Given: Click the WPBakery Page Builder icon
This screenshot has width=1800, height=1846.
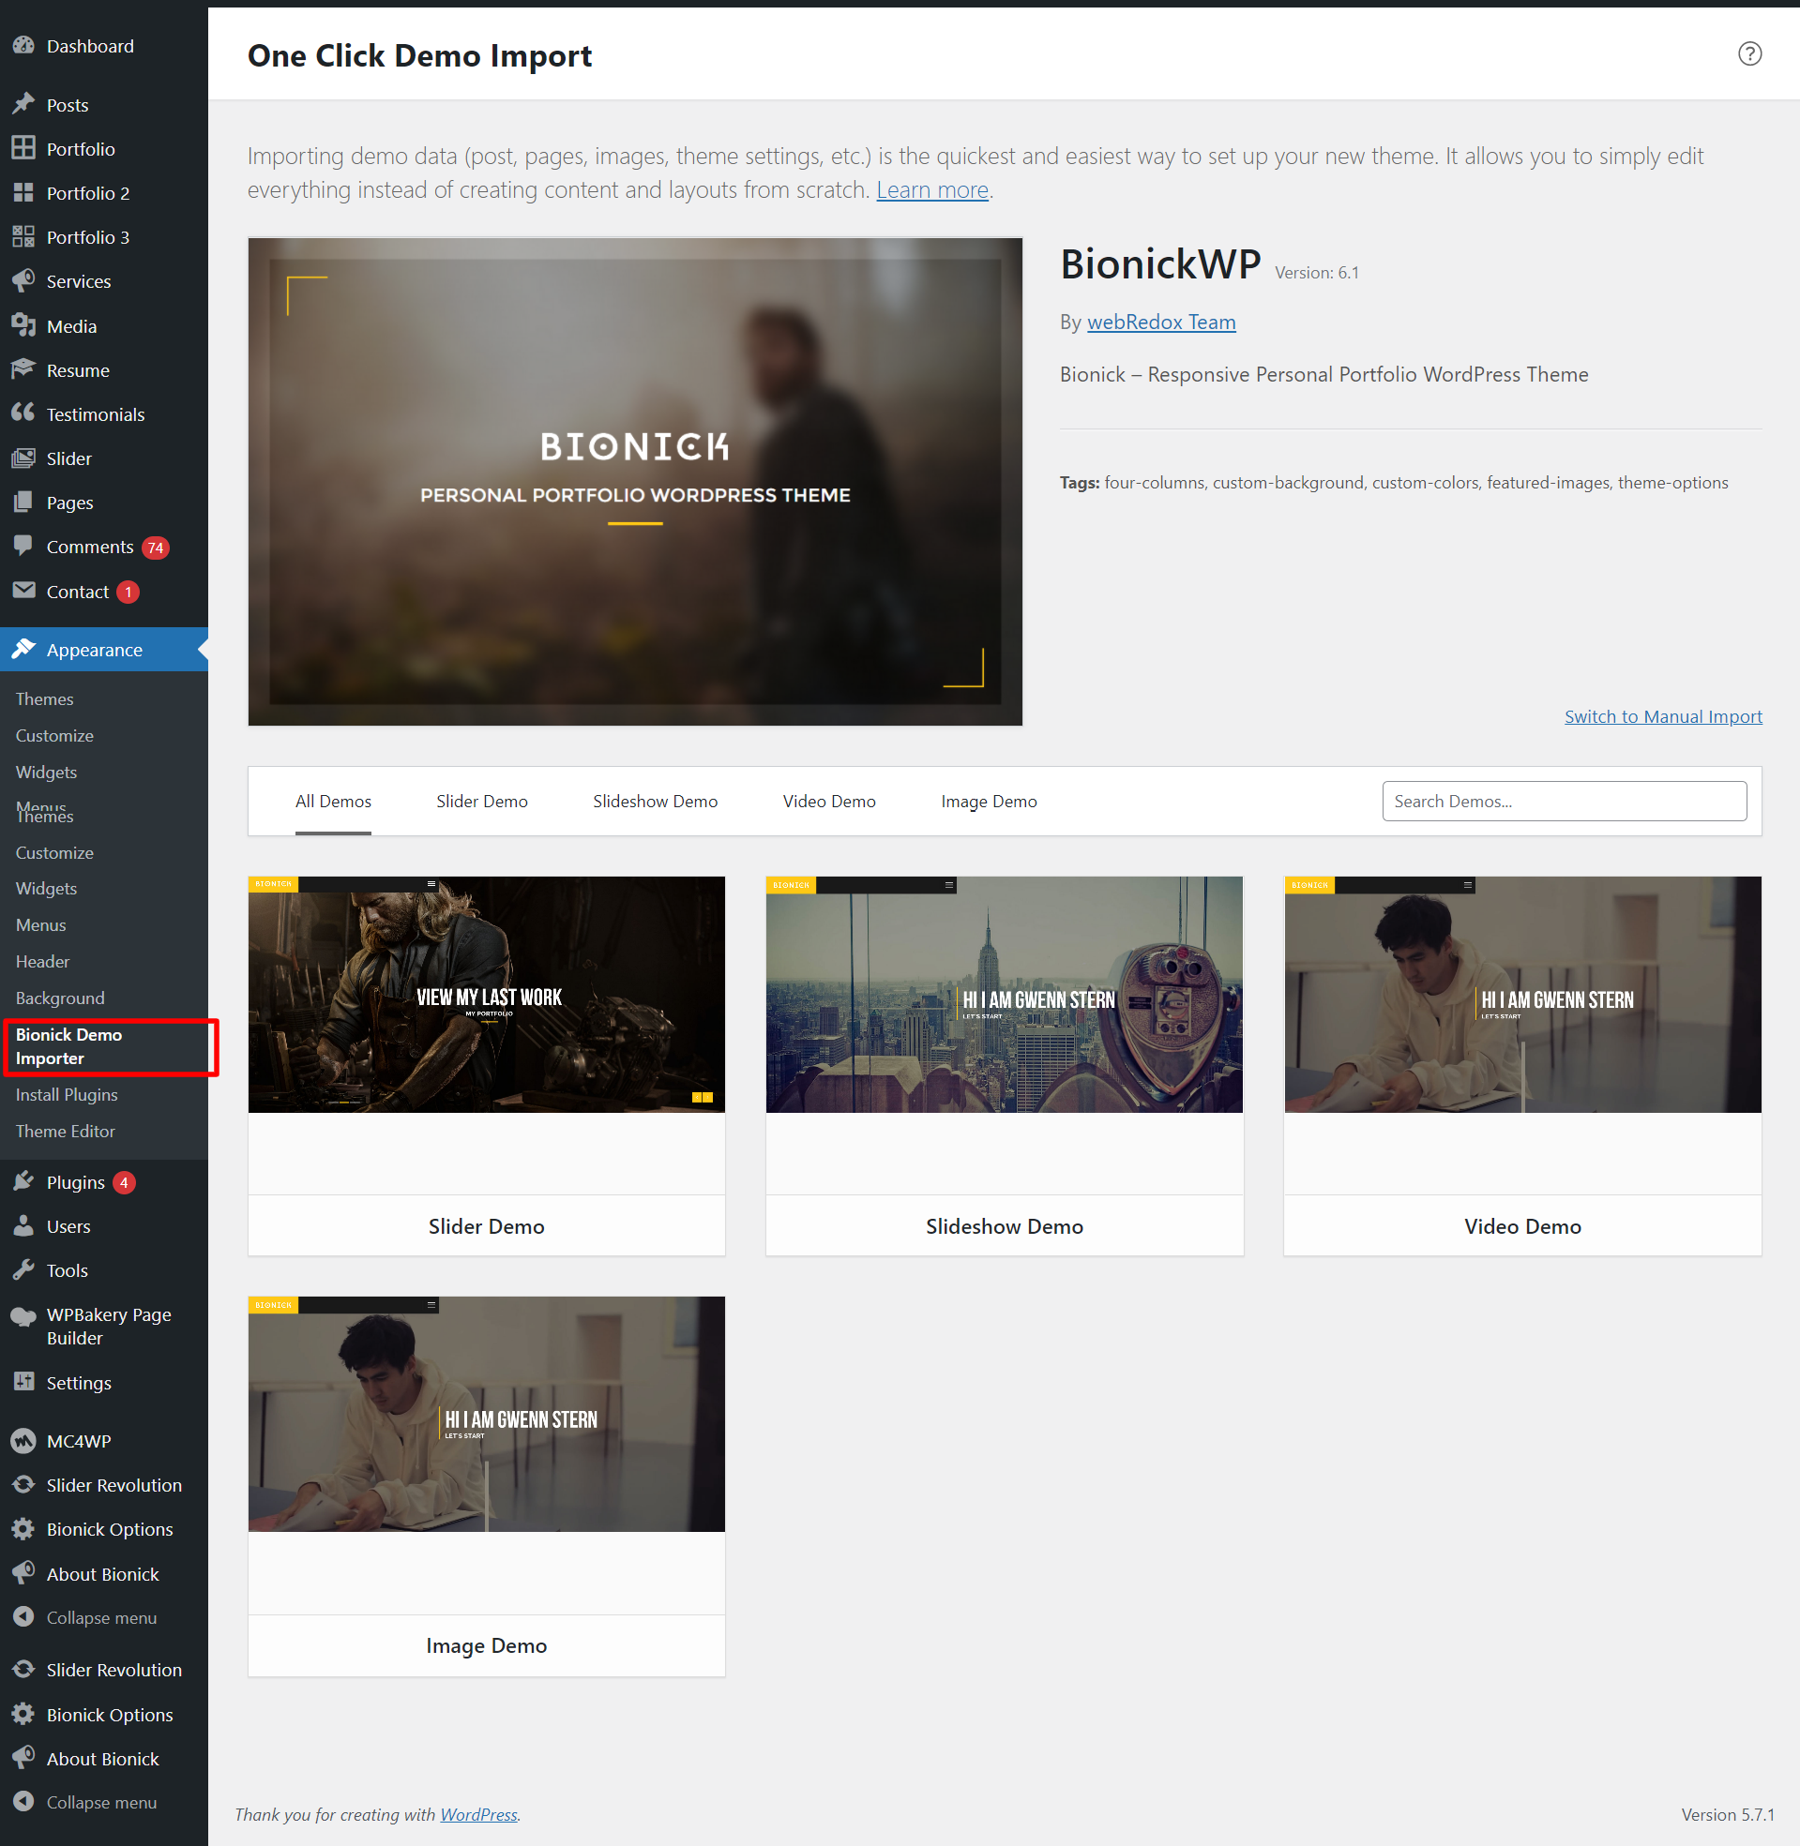Looking at the screenshot, I should click(23, 1316).
